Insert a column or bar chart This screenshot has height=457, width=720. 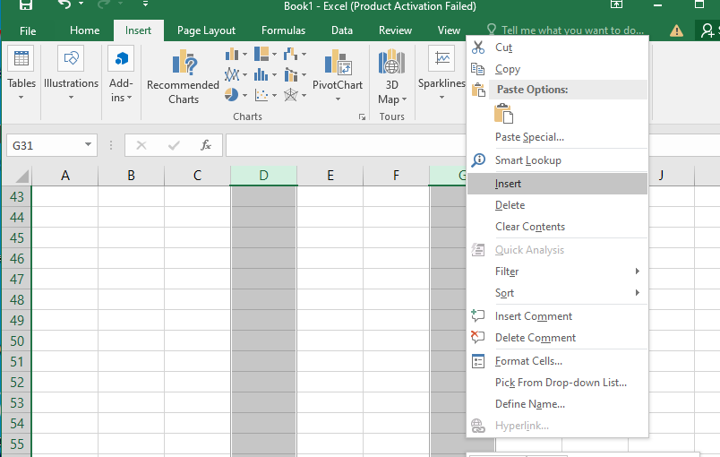(x=232, y=55)
